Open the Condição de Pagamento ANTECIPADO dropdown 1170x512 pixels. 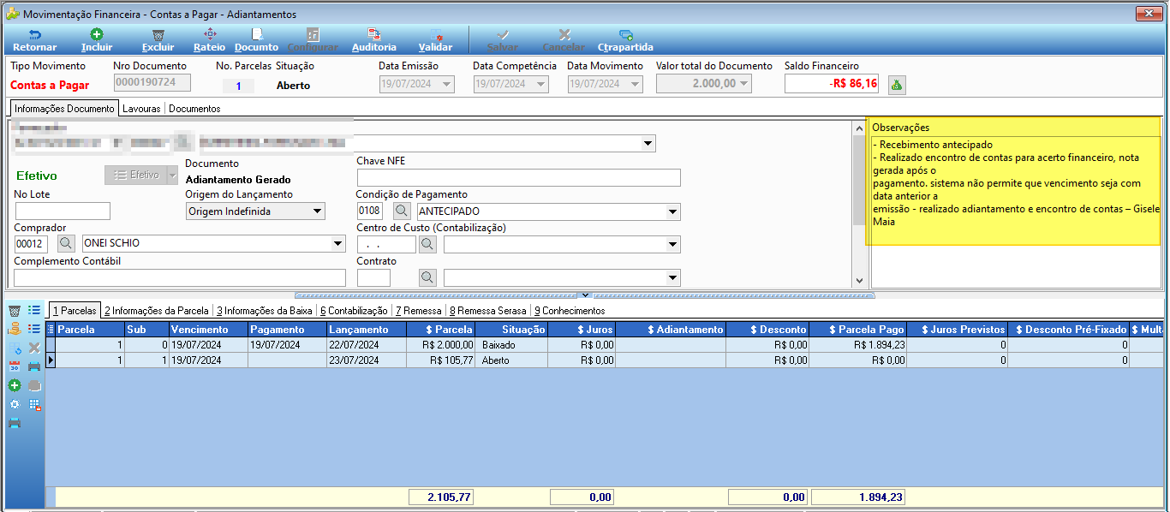(672, 211)
